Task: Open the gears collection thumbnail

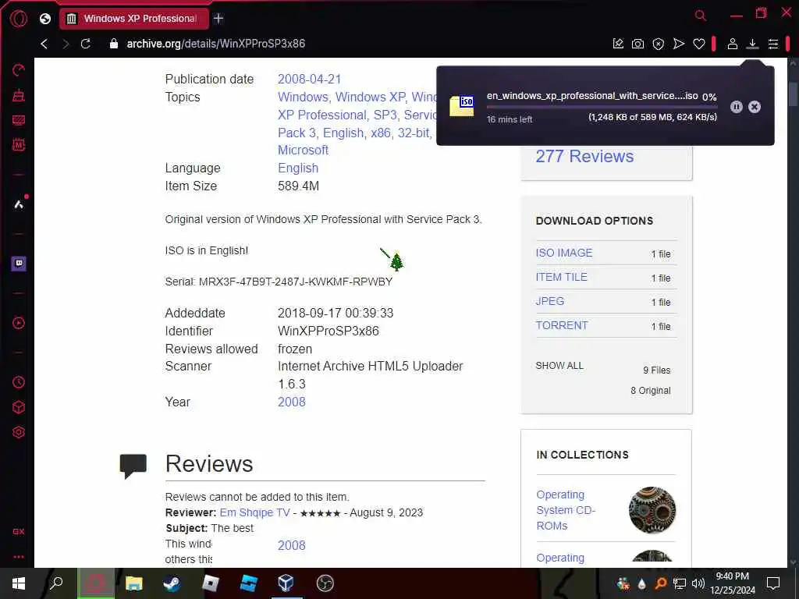Action: pos(652,510)
